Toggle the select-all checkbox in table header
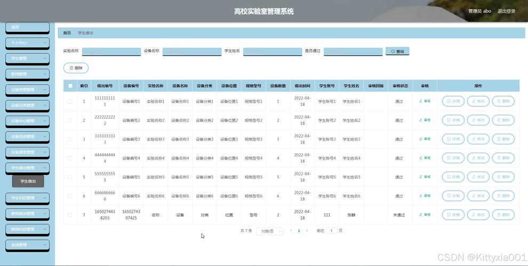Viewport: 528px width, 266px height. 70,86
